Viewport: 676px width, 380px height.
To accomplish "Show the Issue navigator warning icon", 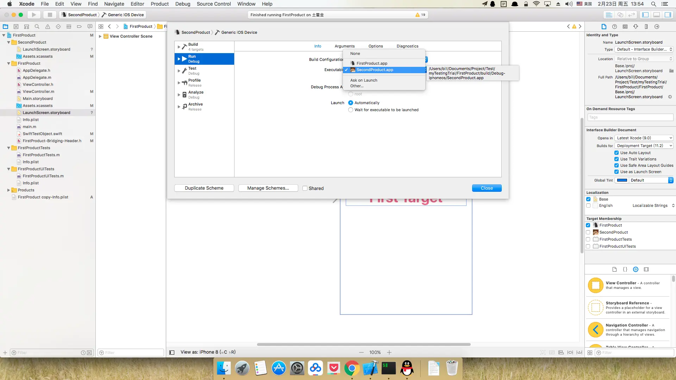I will [48, 26].
